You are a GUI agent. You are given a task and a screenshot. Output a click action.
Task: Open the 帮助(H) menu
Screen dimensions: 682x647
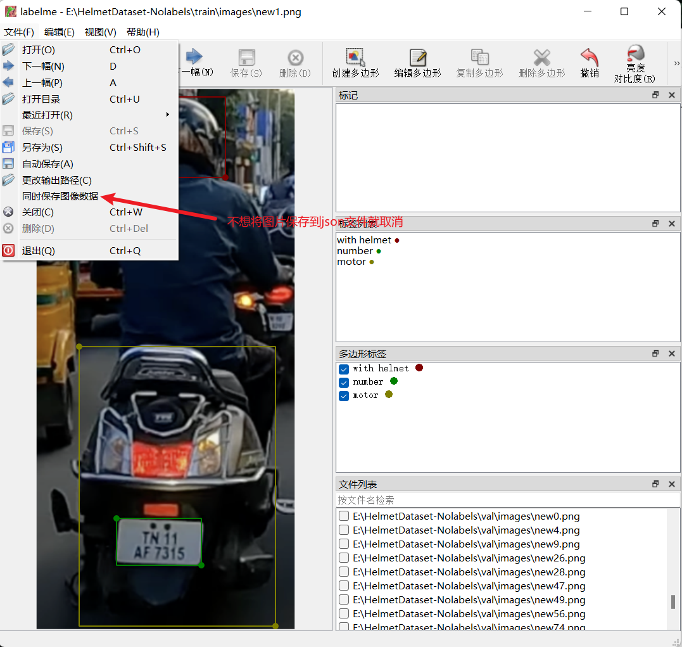point(142,32)
